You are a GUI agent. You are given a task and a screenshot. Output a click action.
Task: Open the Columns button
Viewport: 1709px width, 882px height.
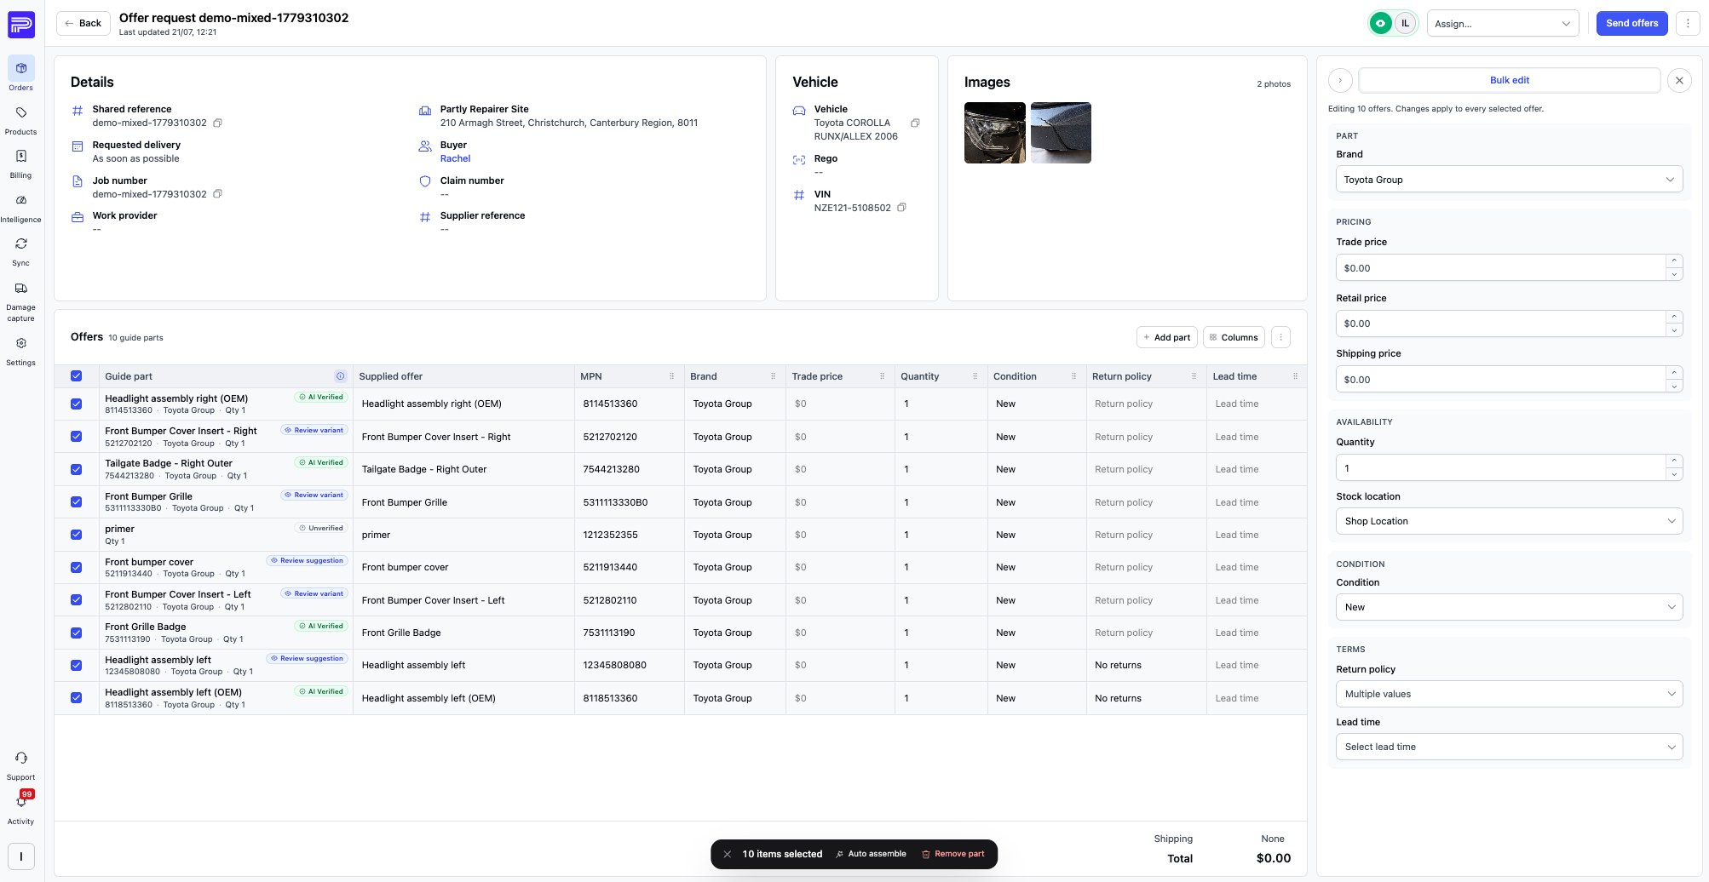tap(1234, 337)
